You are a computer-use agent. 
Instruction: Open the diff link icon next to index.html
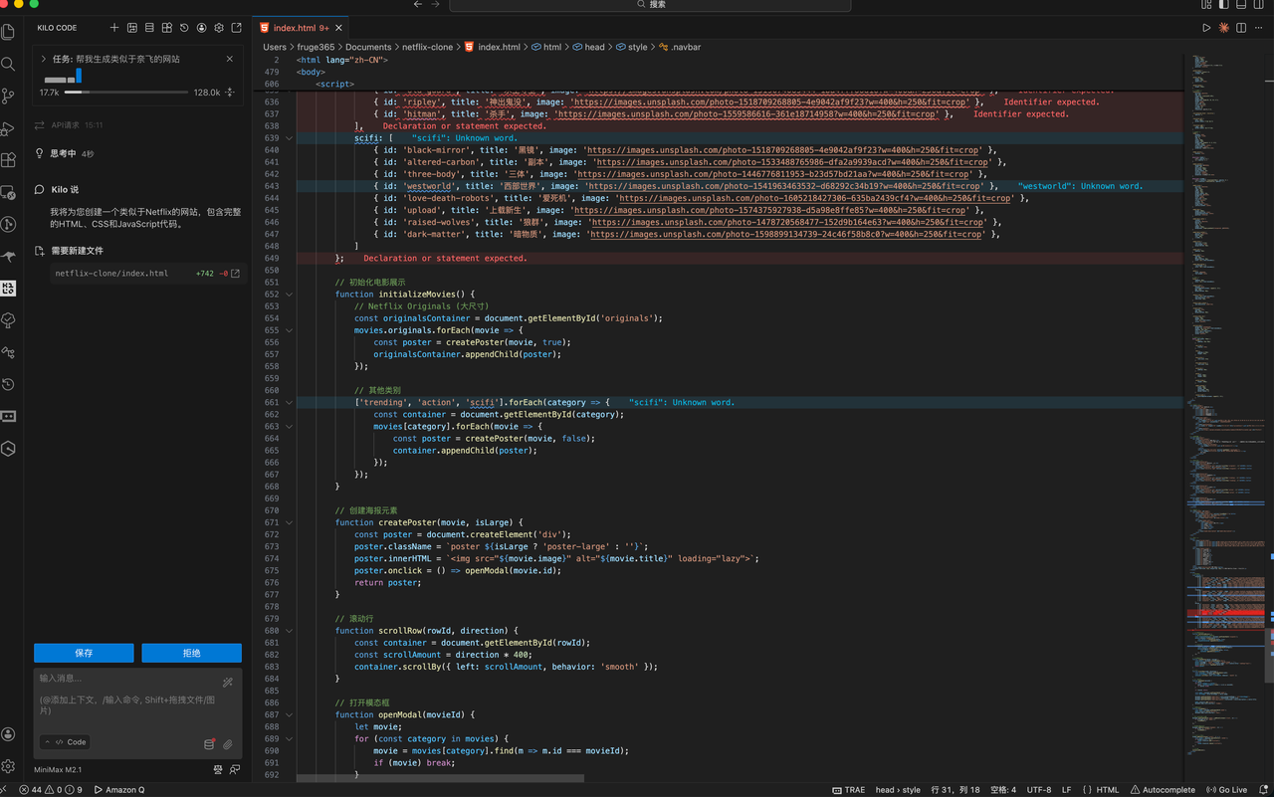click(x=236, y=273)
